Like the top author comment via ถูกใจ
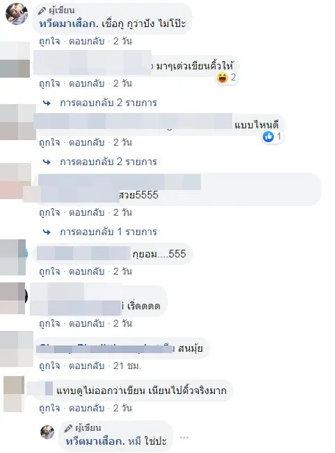This screenshot has height=453, width=335. coord(49,42)
